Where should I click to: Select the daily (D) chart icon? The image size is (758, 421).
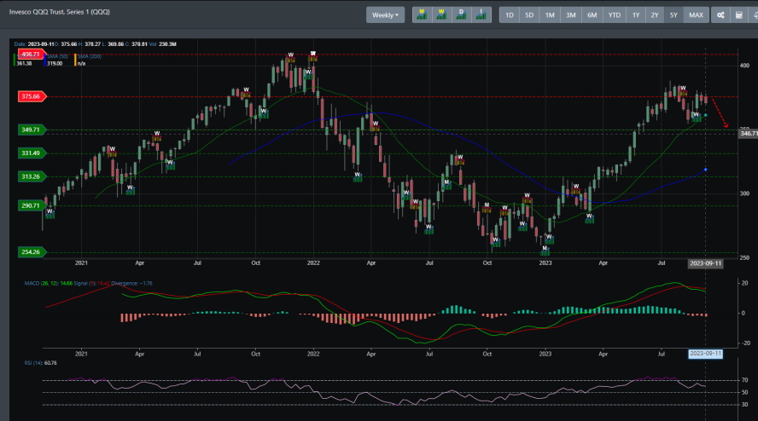tap(461, 15)
